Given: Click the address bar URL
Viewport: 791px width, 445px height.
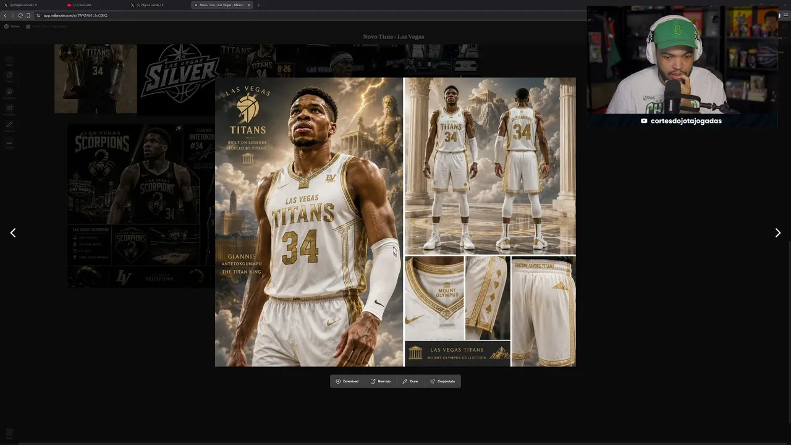Looking at the screenshot, I should tap(75, 15).
